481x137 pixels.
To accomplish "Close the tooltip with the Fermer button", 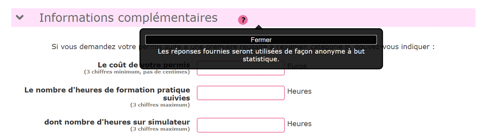I will click(261, 39).
